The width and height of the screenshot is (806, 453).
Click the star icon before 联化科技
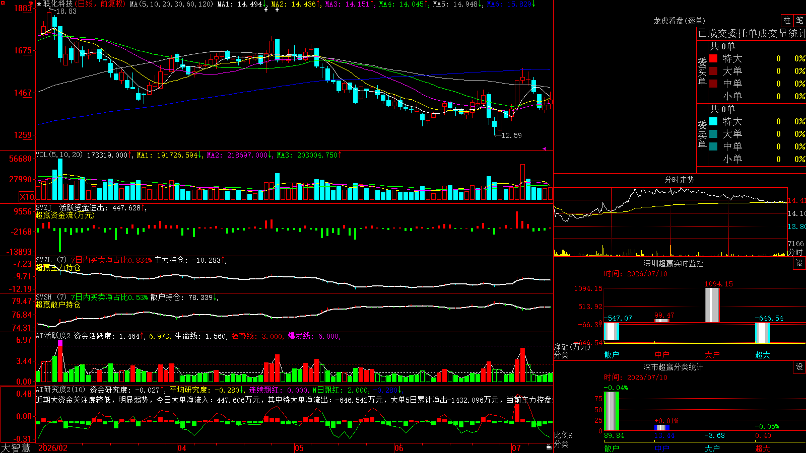click(39, 4)
